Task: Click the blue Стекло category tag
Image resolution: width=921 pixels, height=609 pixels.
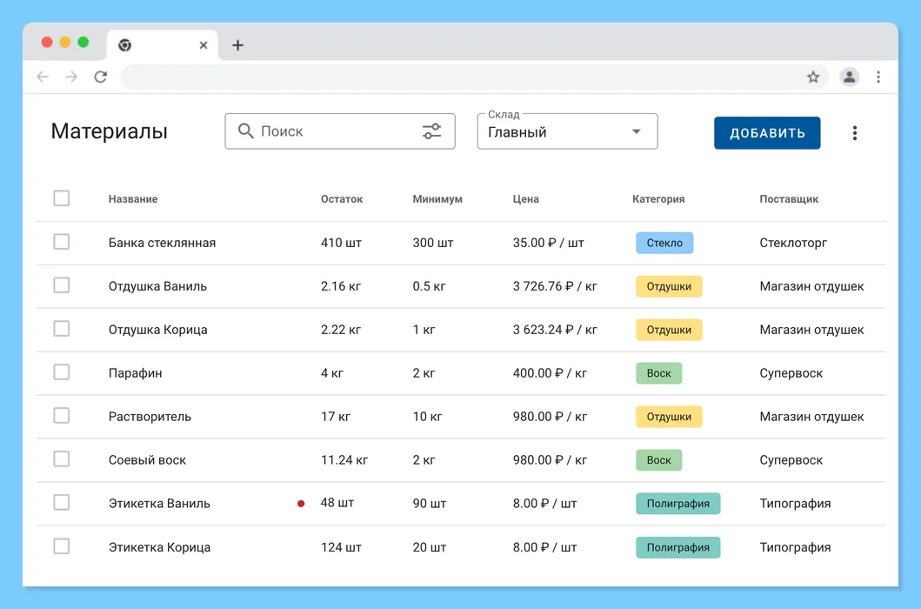Action: 664,243
